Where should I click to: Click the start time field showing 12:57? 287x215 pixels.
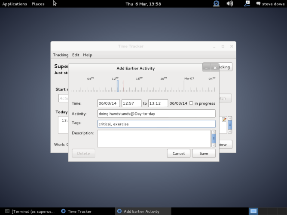[131, 103]
